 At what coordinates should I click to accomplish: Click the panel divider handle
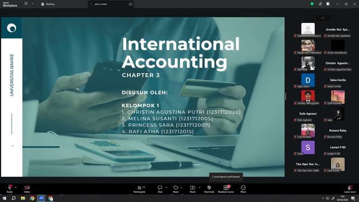tap(286, 97)
